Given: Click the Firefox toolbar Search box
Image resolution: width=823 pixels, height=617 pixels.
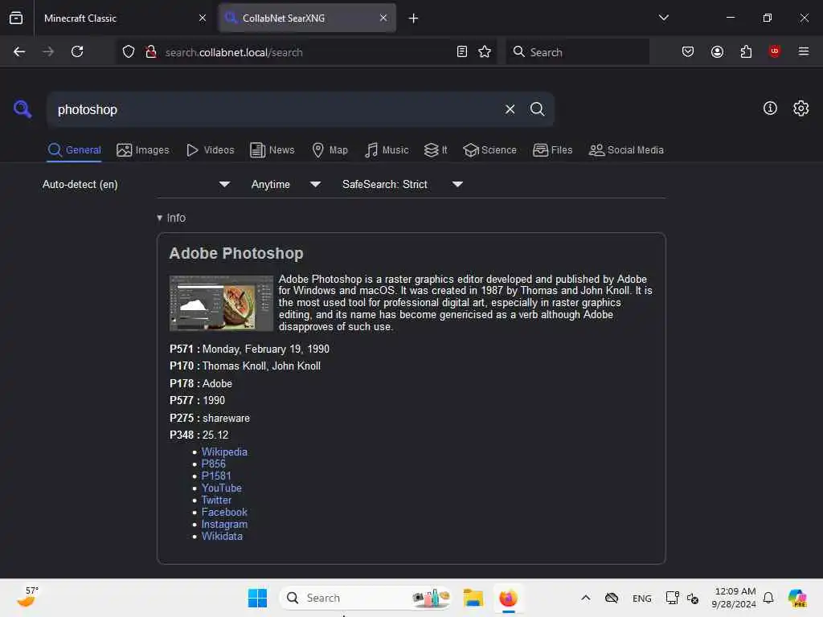Looking at the screenshot, I should coord(577,51).
